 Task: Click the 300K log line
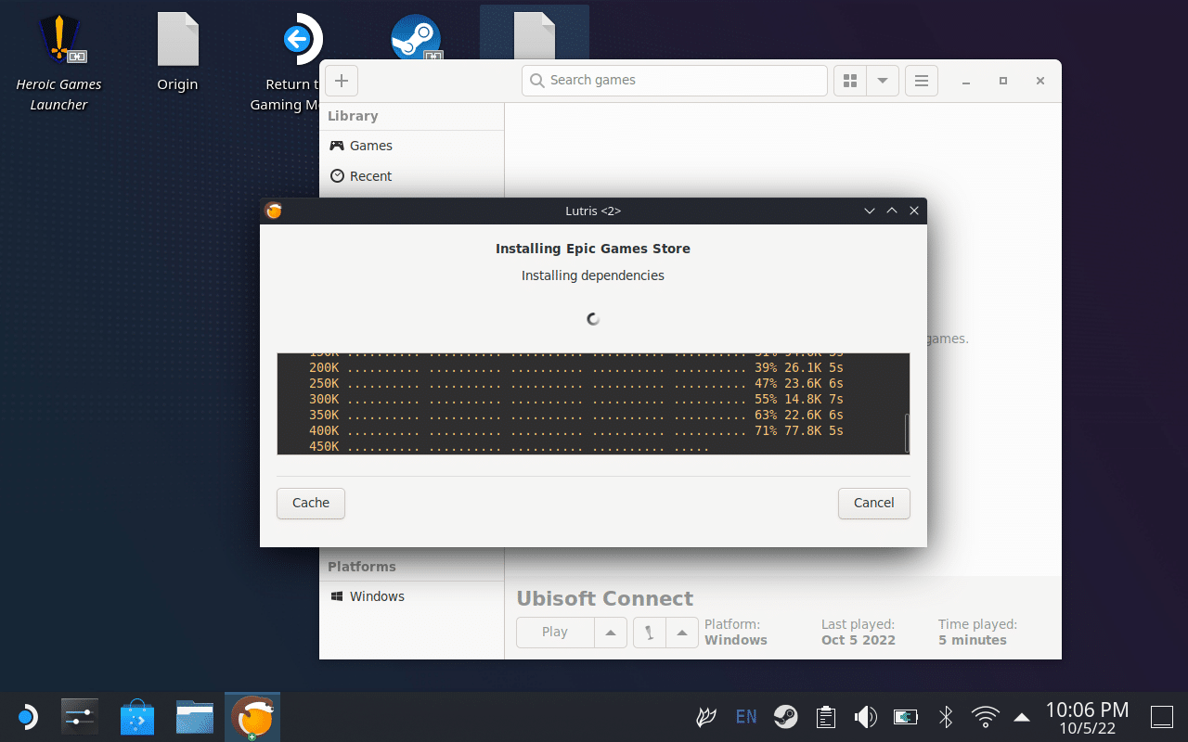click(x=576, y=399)
